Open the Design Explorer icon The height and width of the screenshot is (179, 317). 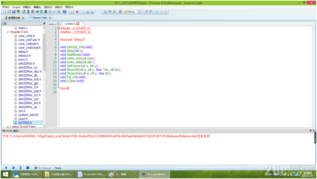pos(46,12)
